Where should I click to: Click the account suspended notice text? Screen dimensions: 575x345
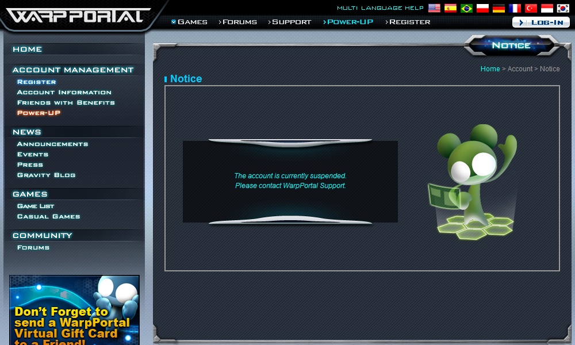coord(290,181)
